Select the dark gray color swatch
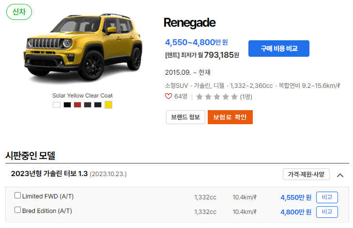 (x=88, y=105)
